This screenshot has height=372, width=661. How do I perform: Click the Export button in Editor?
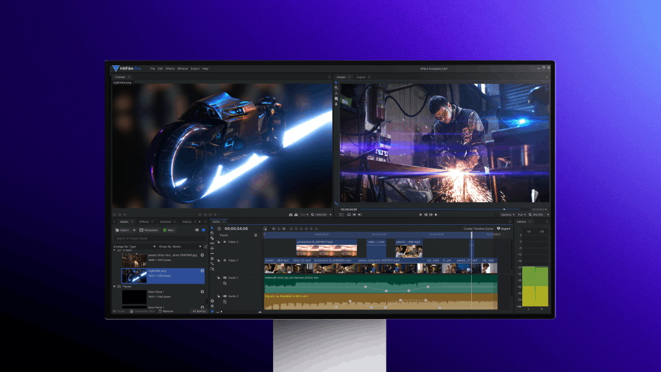pos(503,229)
